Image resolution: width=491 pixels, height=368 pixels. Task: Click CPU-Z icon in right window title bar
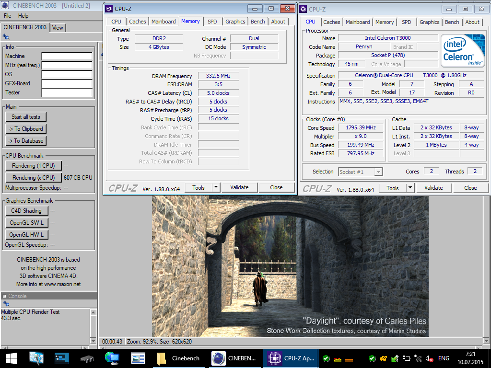click(303, 9)
